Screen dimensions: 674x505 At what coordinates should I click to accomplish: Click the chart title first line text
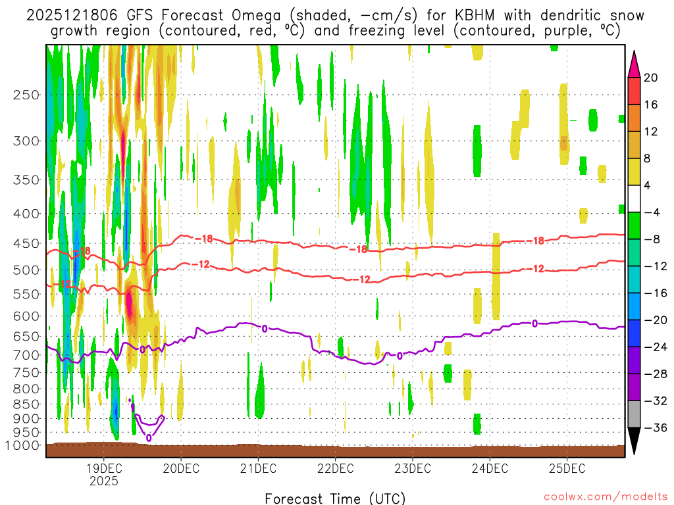[335, 16]
